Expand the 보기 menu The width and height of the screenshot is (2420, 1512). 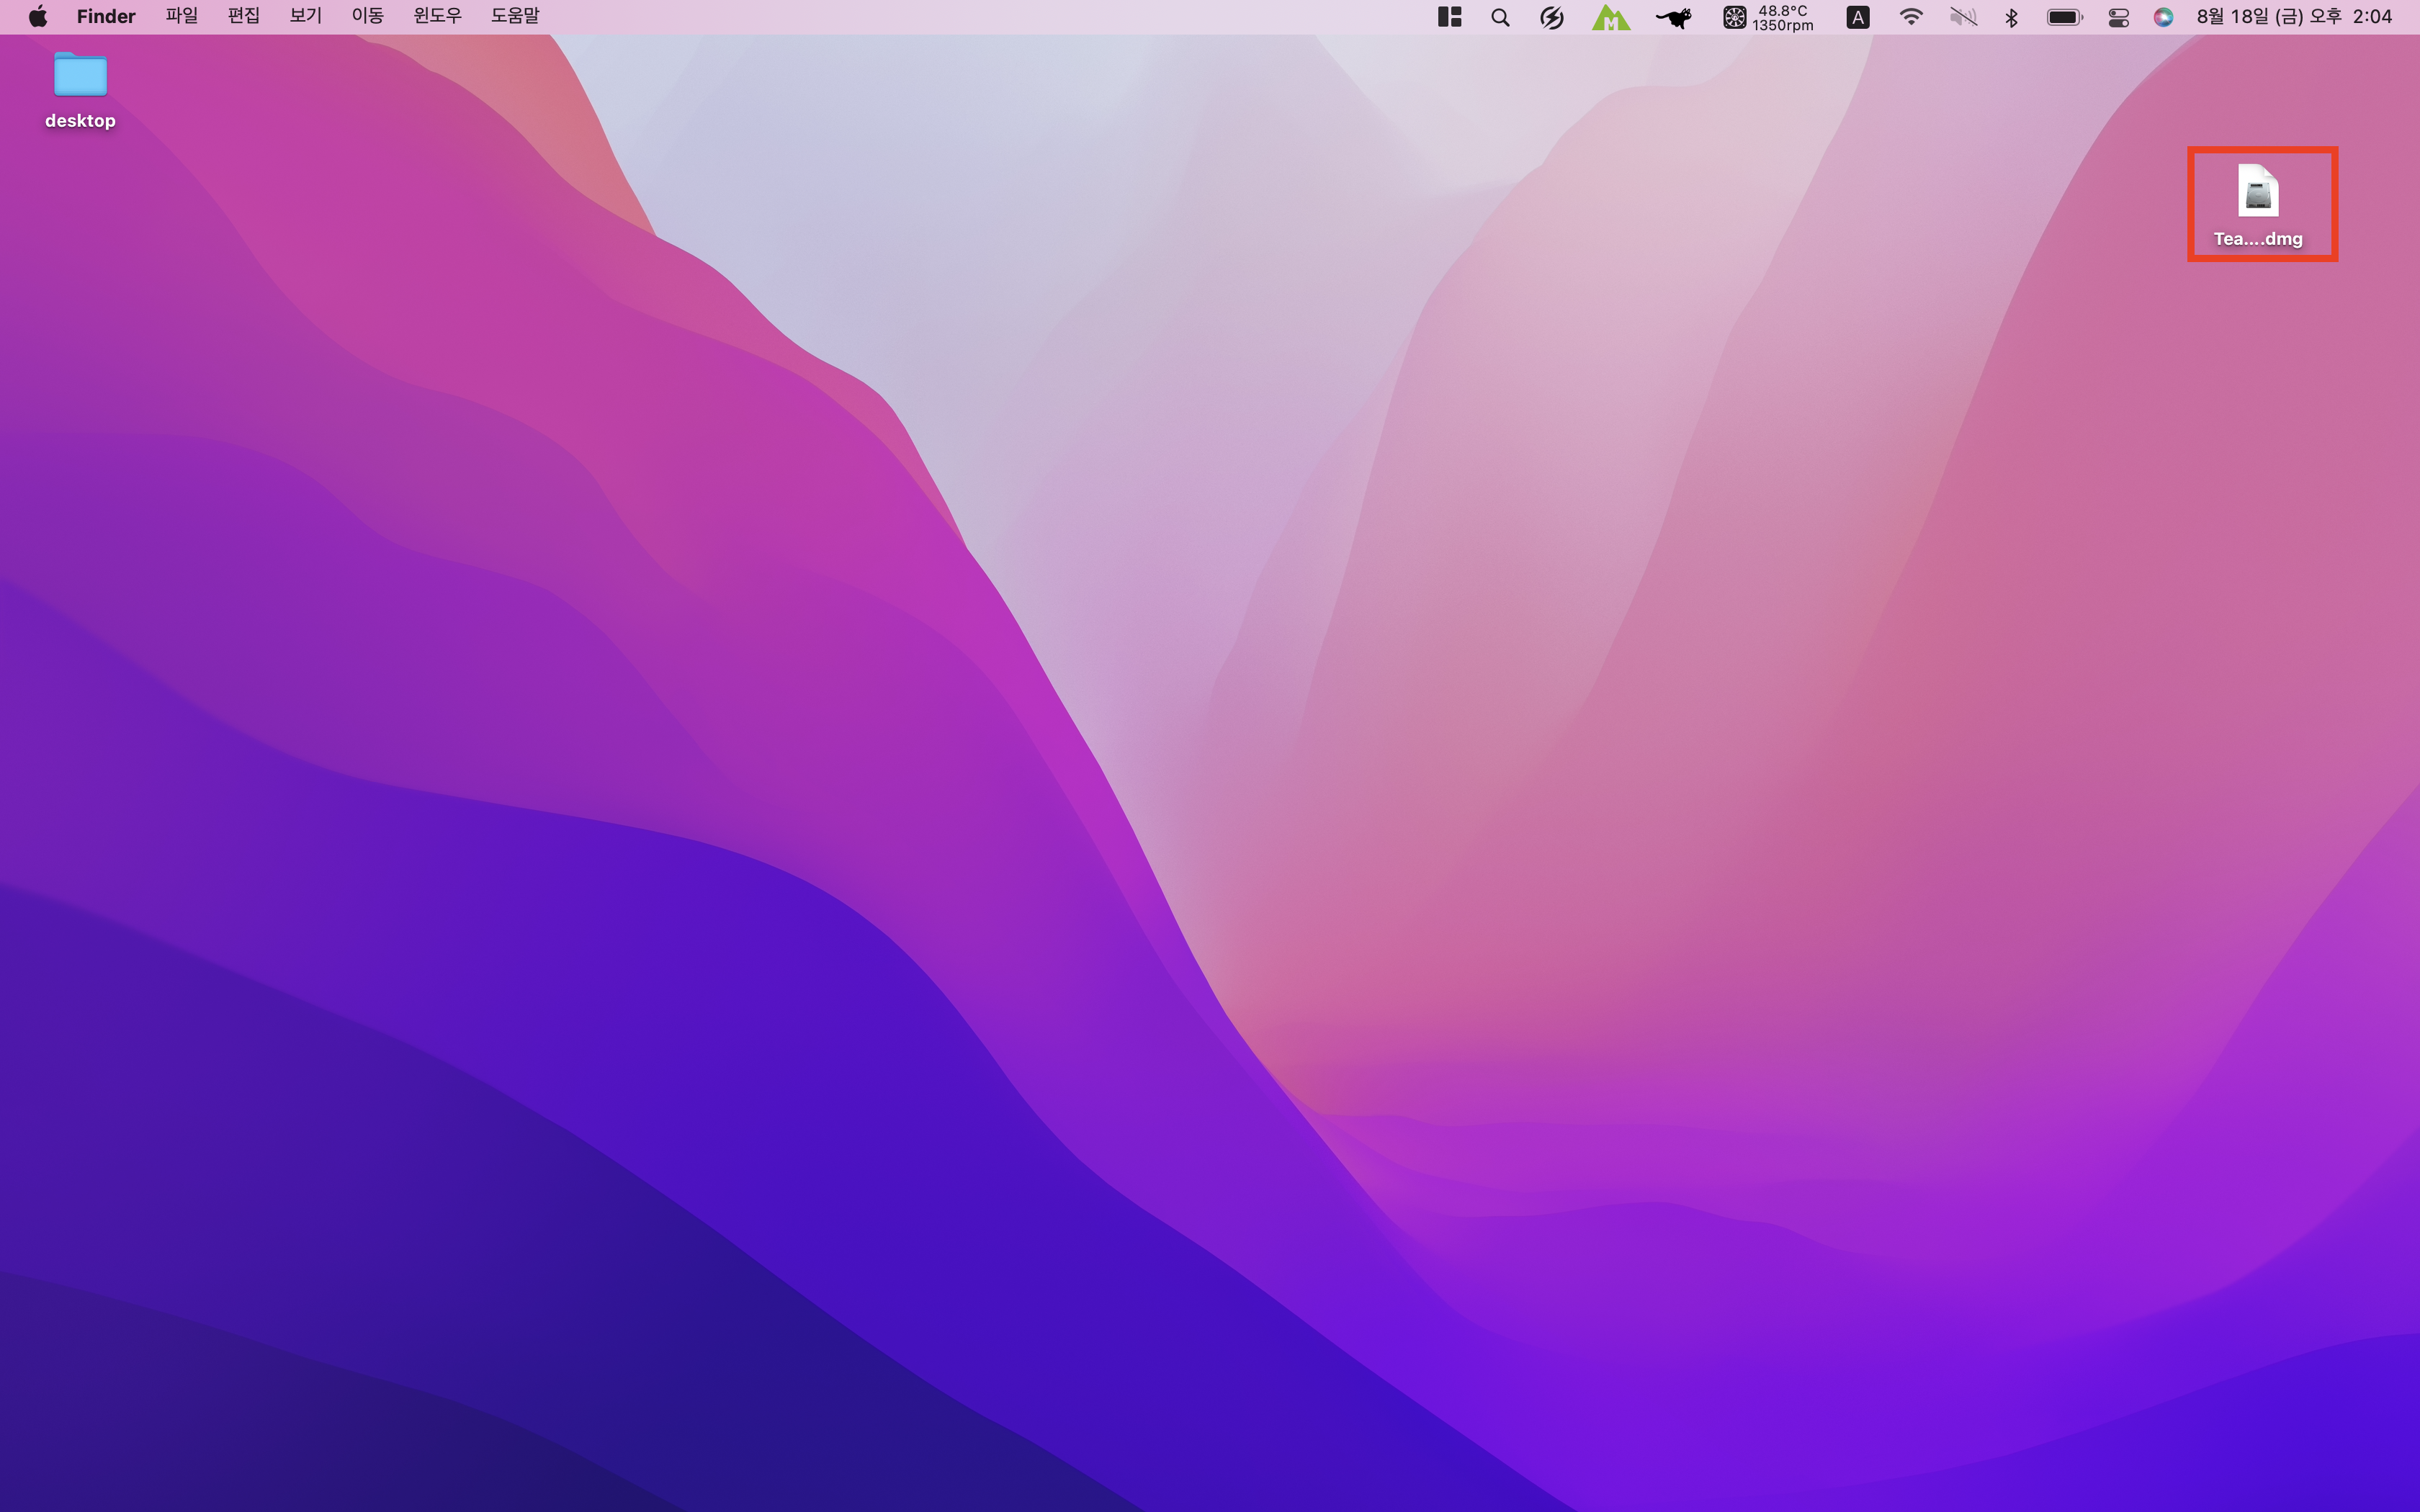[x=305, y=16]
